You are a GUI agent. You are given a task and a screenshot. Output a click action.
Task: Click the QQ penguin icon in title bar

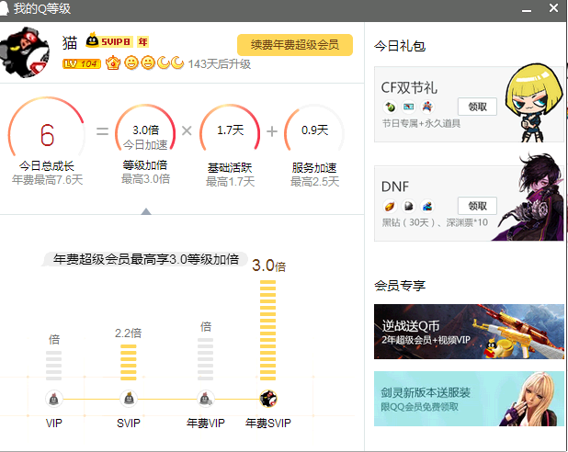pyautogui.click(x=4, y=8)
